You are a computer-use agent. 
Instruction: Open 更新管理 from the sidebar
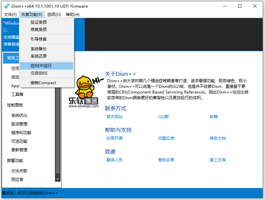coord(19,150)
